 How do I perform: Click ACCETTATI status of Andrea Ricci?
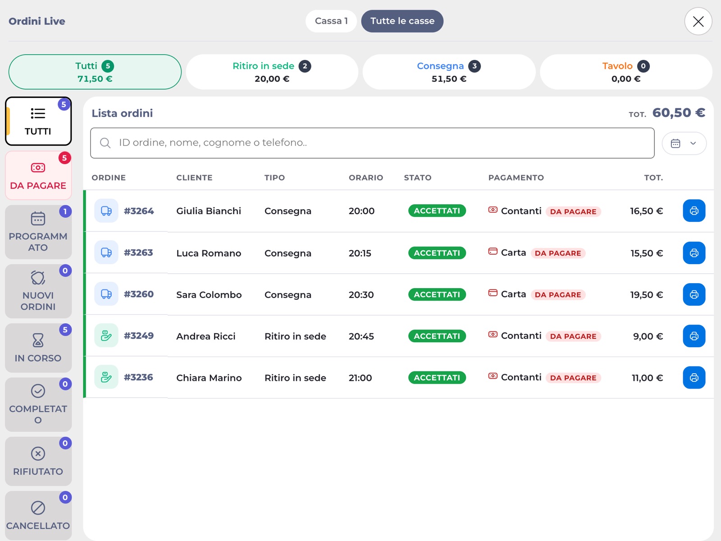click(x=437, y=336)
